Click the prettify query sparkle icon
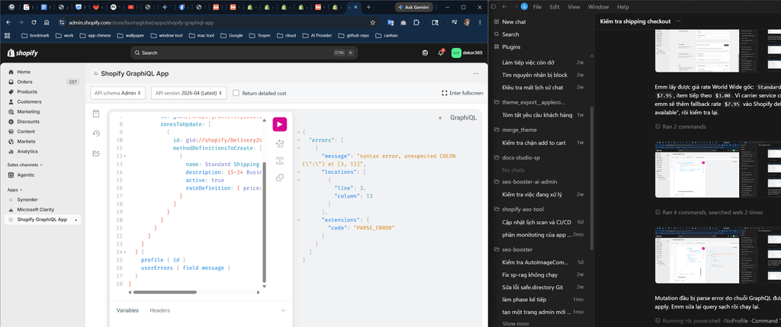The width and height of the screenshot is (781, 327). (279, 144)
